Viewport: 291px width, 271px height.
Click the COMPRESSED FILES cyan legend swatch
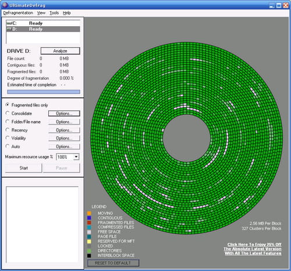pyautogui.click(x=89, y=227)
